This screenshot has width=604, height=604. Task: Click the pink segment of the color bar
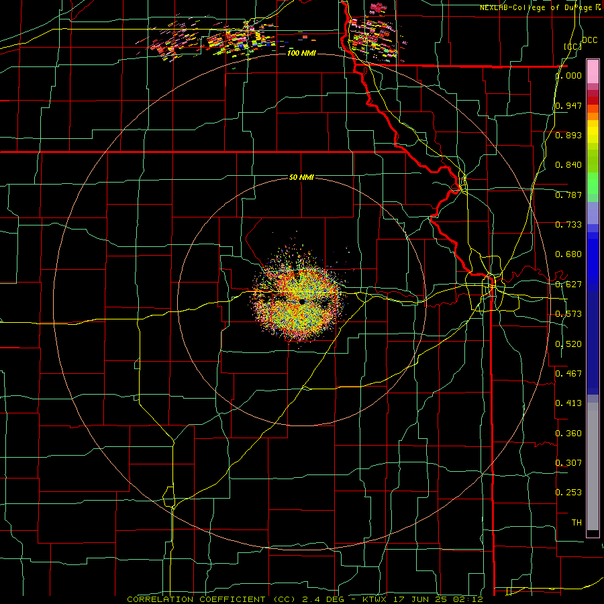[593, 72]
